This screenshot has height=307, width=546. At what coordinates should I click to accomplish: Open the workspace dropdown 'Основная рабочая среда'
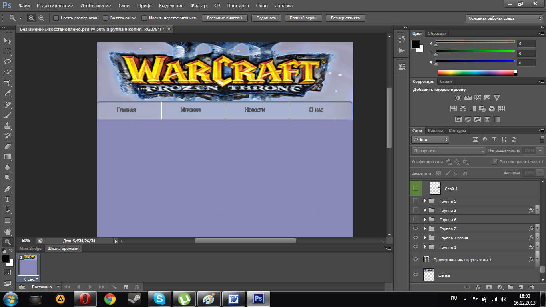pyautogui.click(x=504, y=18)
